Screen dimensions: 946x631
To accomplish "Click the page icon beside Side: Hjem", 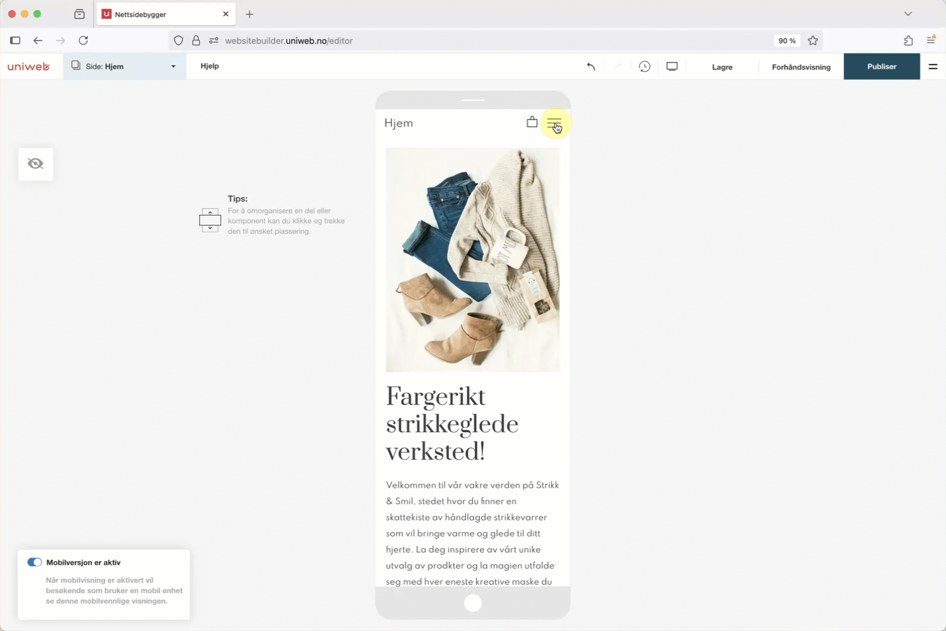I will pyautogui.click(x=76, y=66).
